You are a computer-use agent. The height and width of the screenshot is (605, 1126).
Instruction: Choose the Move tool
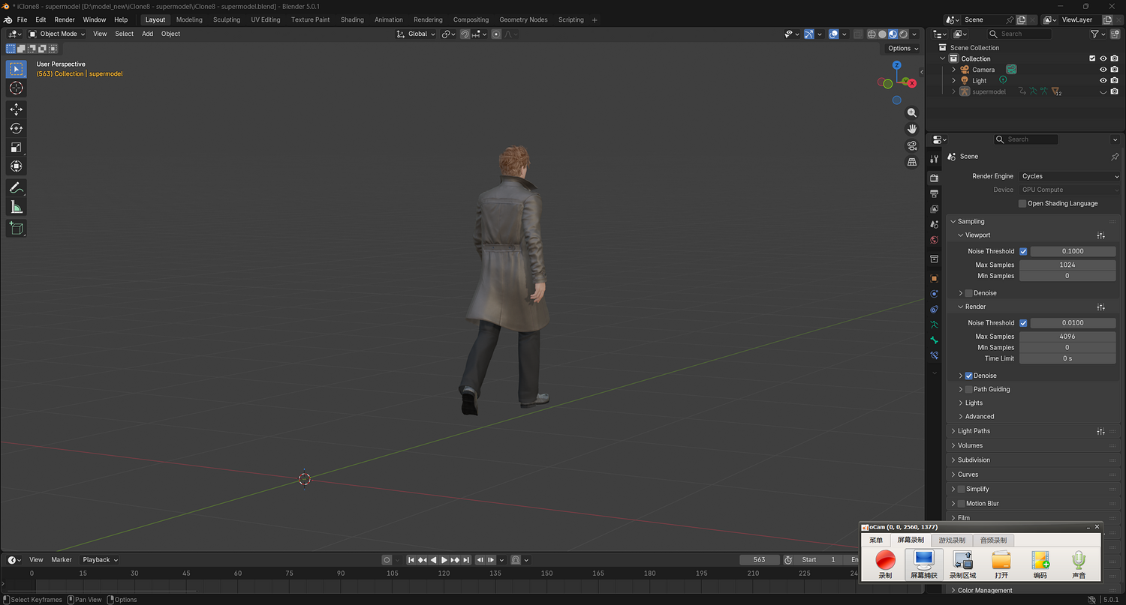coord(16,109)
